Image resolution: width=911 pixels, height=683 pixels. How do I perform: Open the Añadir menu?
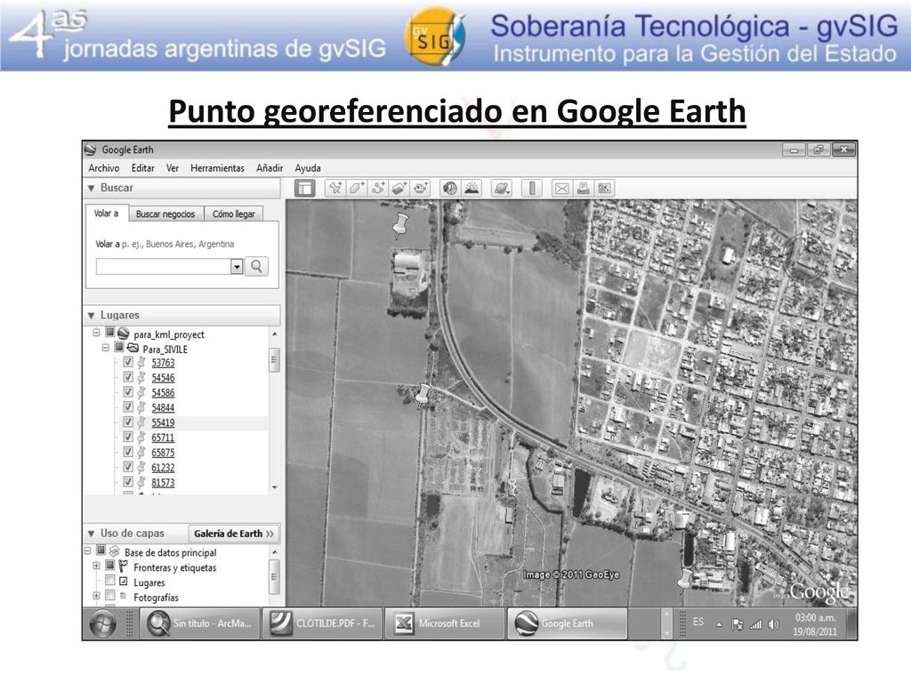click(270, 168)
